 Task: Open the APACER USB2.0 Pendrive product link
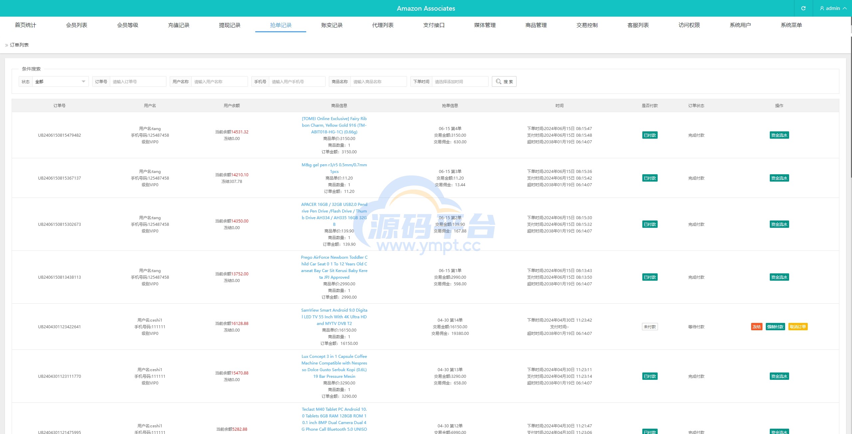(x=334, y=214)
